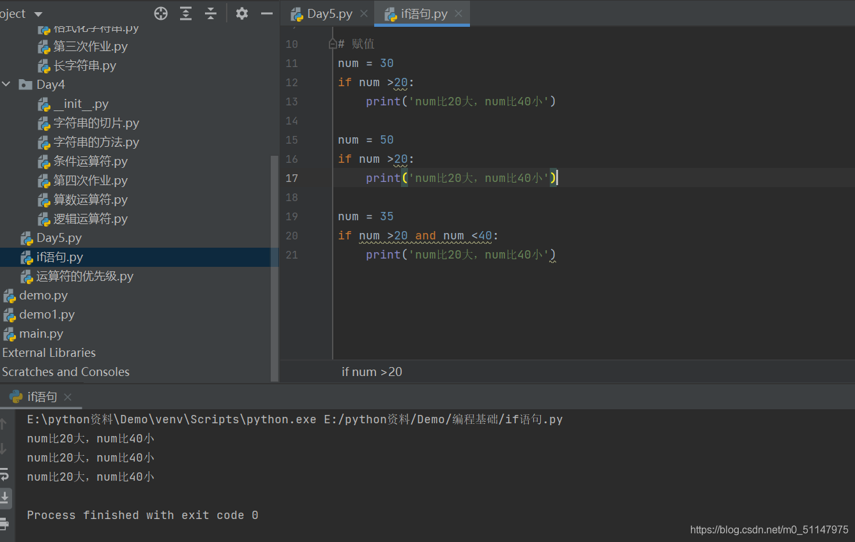This screenshot has height=542, width=855.
Task: Click the locate/select opened file target icon
Action: (x=161, y=13)
